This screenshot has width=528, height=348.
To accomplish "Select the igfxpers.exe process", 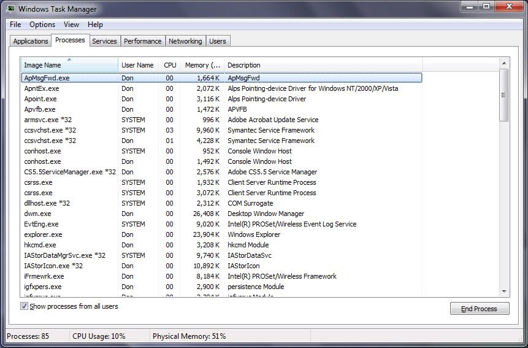I will (221, 287).
